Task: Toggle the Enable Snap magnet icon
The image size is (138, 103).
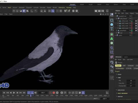Action: click(41, 11)
